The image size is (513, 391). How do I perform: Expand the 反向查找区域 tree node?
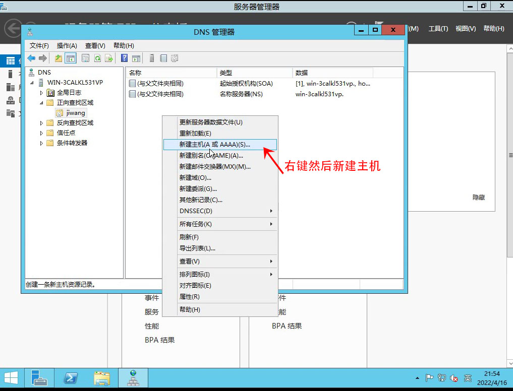coord(41,122)
